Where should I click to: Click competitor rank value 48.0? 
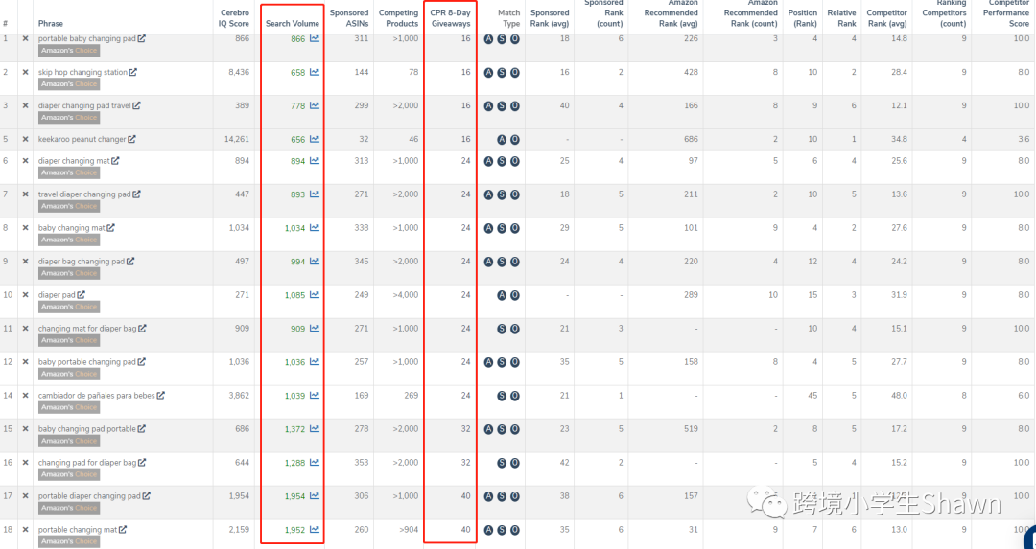click(899, 396)
